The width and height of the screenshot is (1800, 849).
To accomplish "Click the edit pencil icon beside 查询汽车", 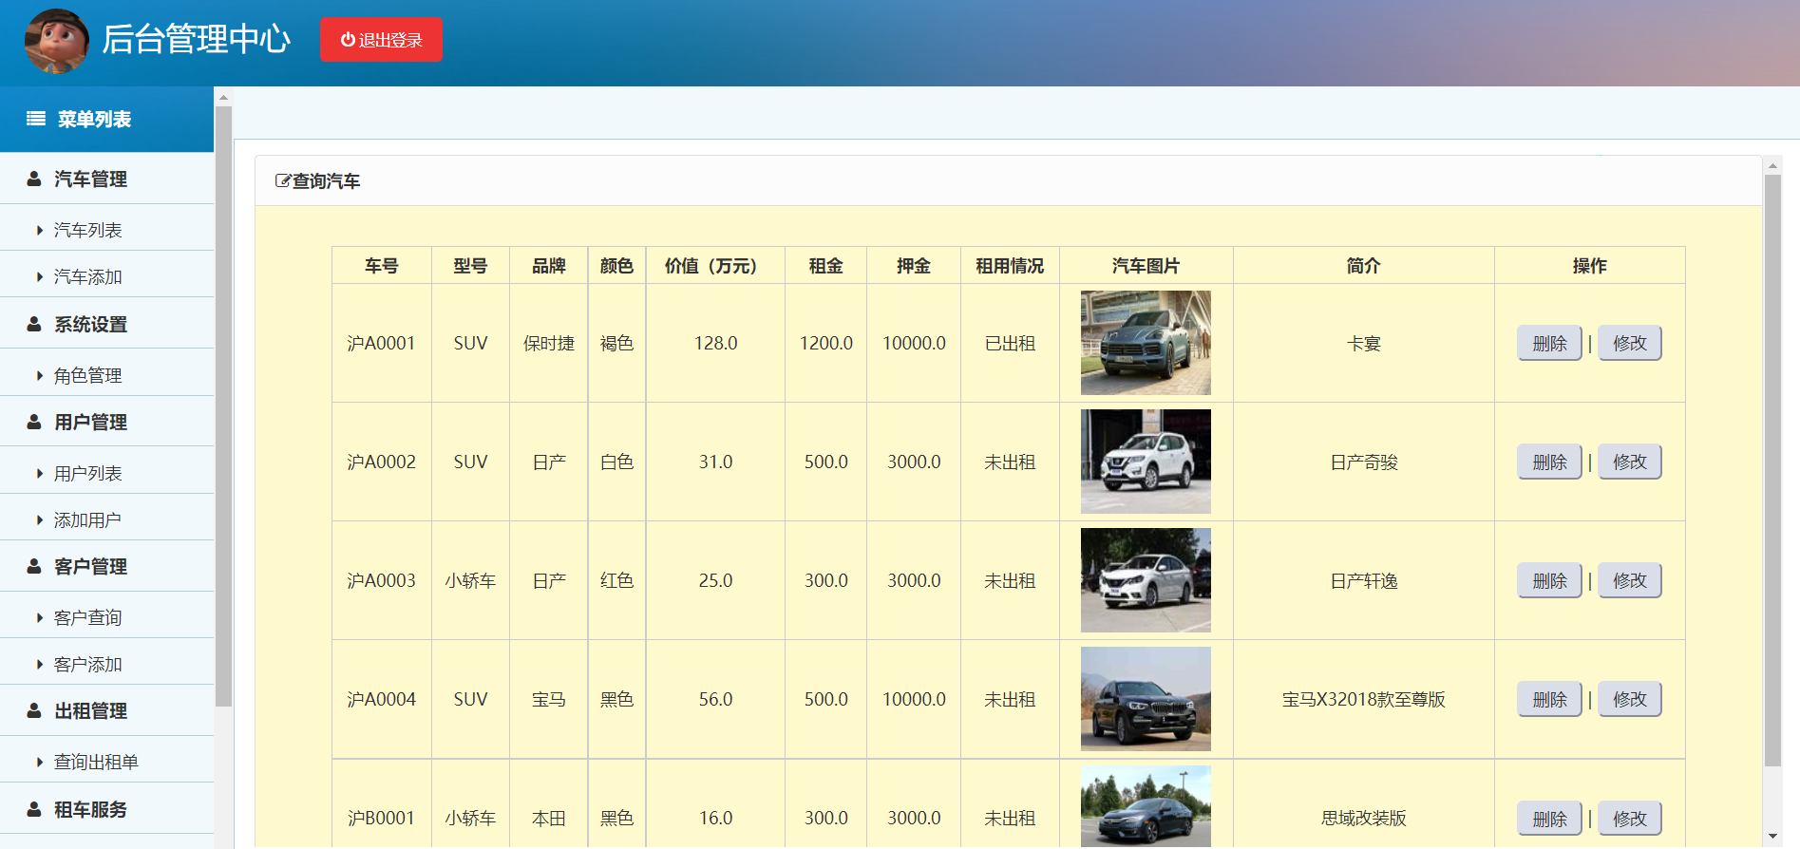I will [x=282, y=180].
